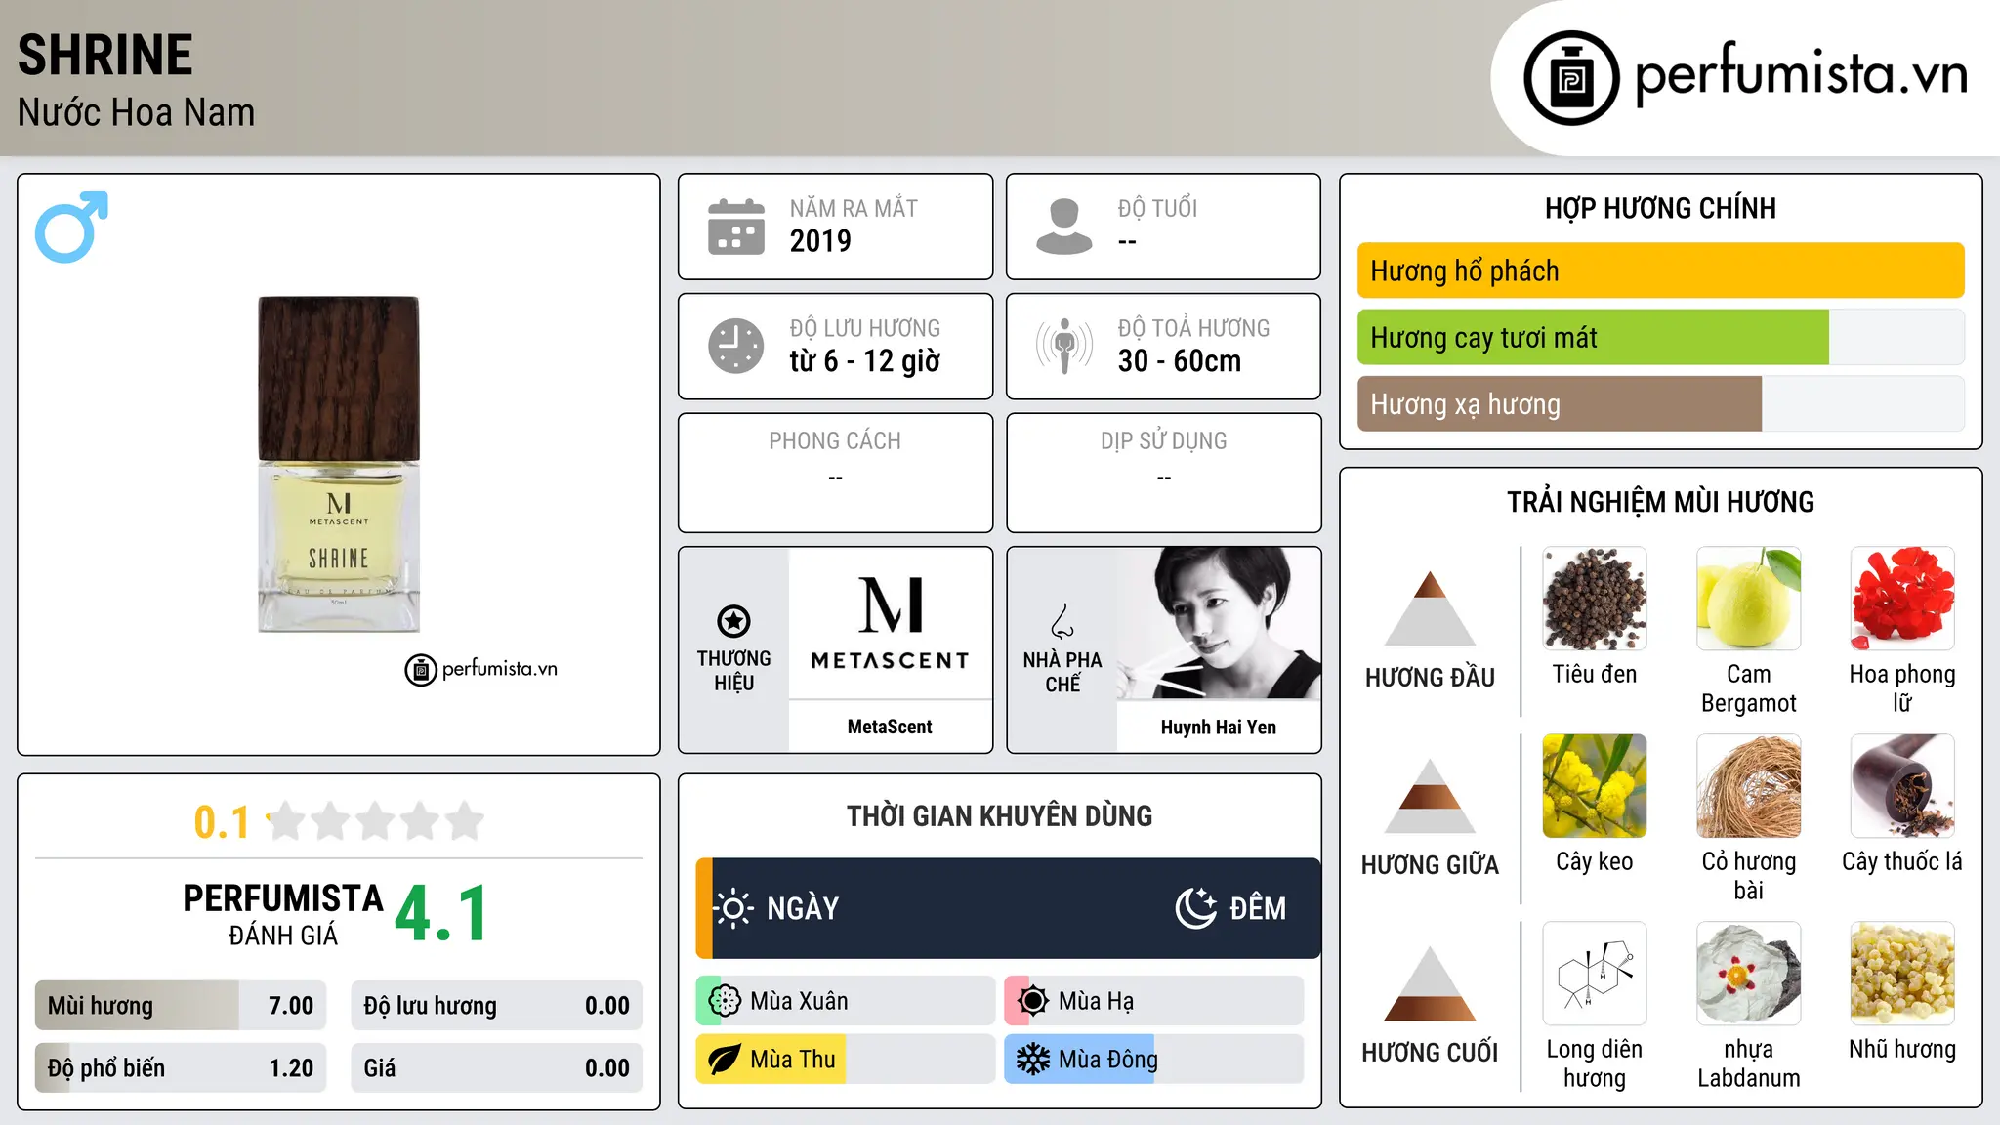Click the Nước Hoa Nam subtitle
The image size is (2000, 1125).
coord(137,112)
